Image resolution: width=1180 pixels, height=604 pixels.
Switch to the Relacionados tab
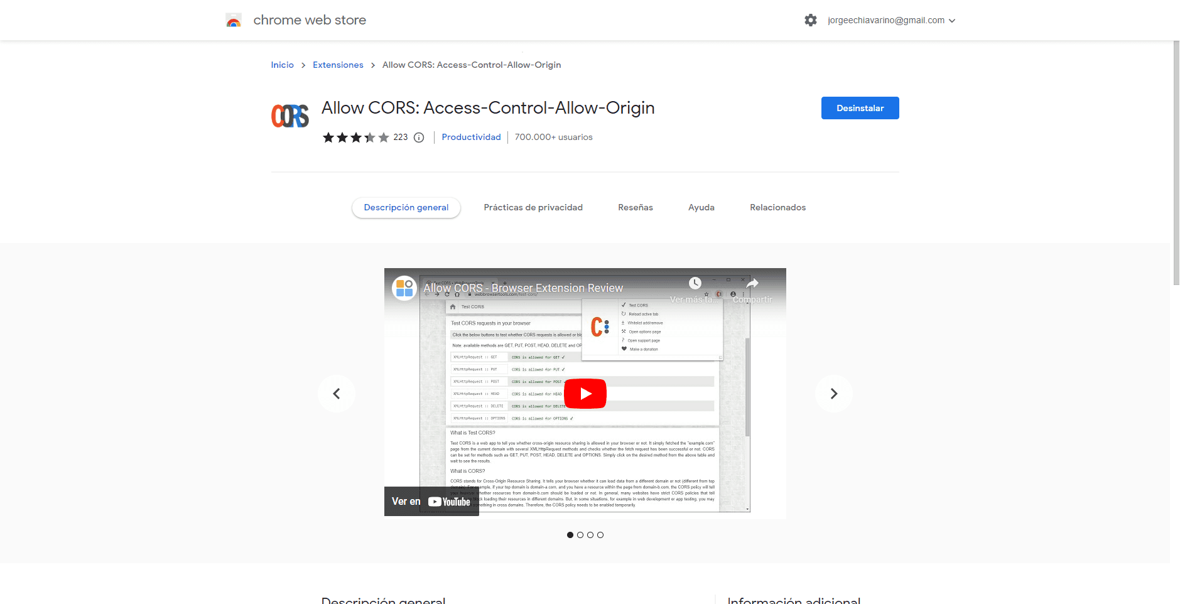click(x=777, y=207)
